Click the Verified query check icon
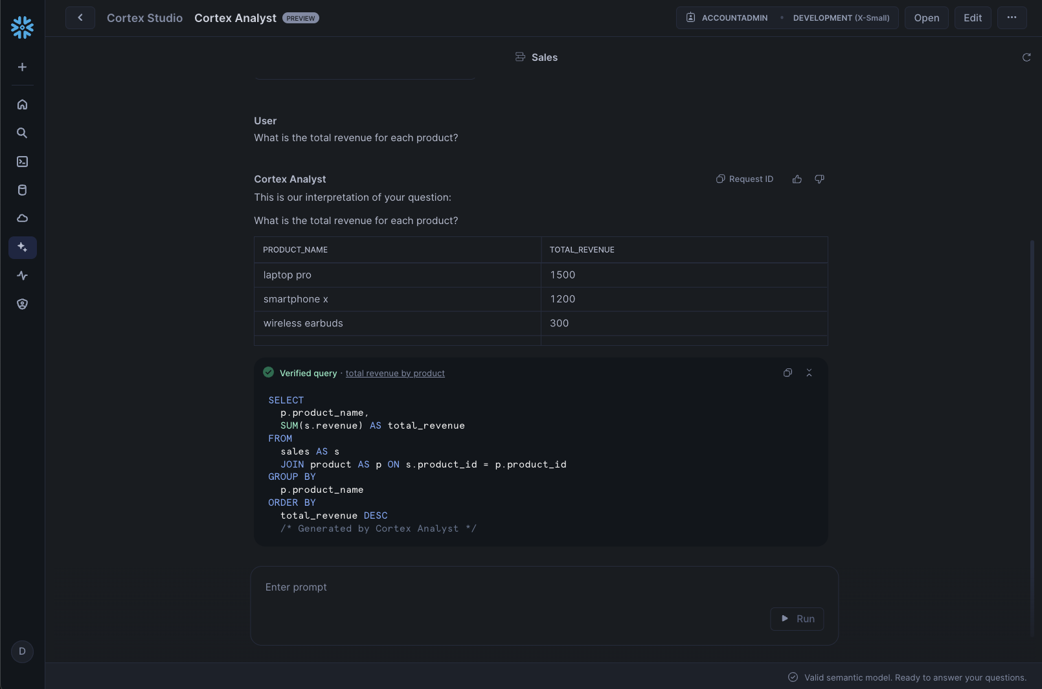The width and height of the screenshot is (1042, 689). pyautogui.click(x=268, y=372)
